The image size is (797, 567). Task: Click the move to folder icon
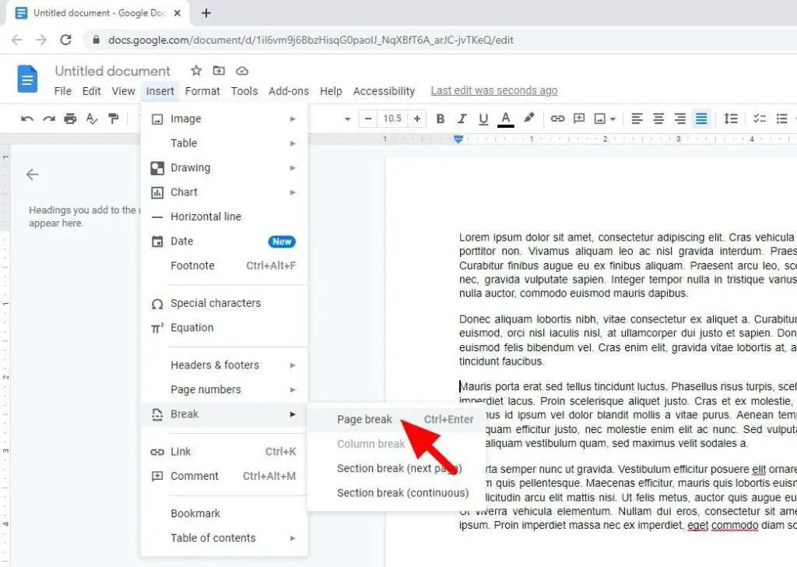point(219,71)
